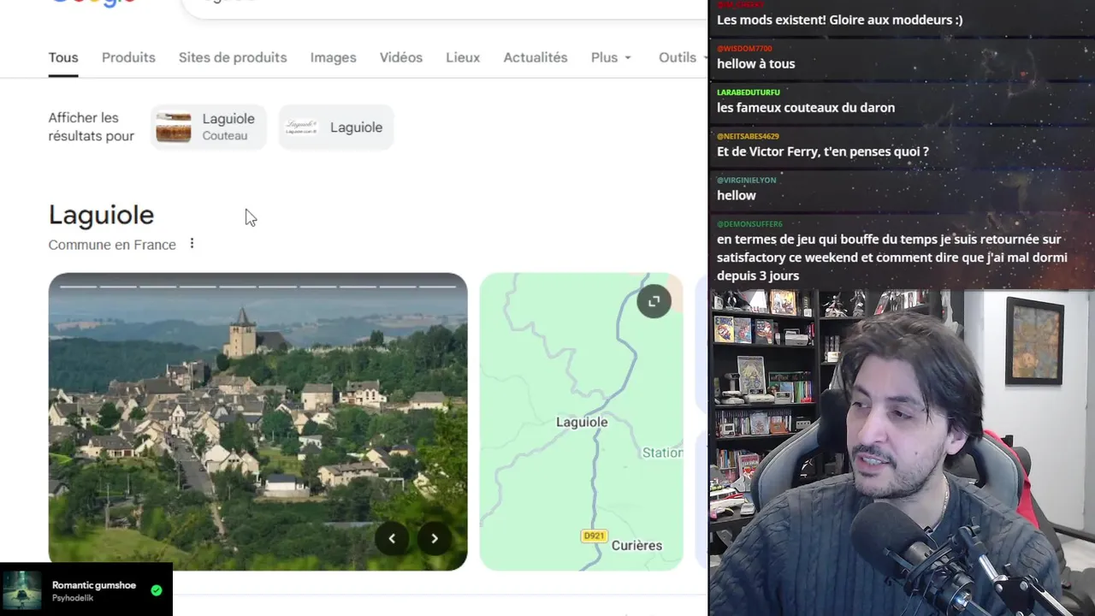The width and height of the screenshot is (1095, 616).
Task: Go to the Lieux tab
Action: [x=463, y=57]
